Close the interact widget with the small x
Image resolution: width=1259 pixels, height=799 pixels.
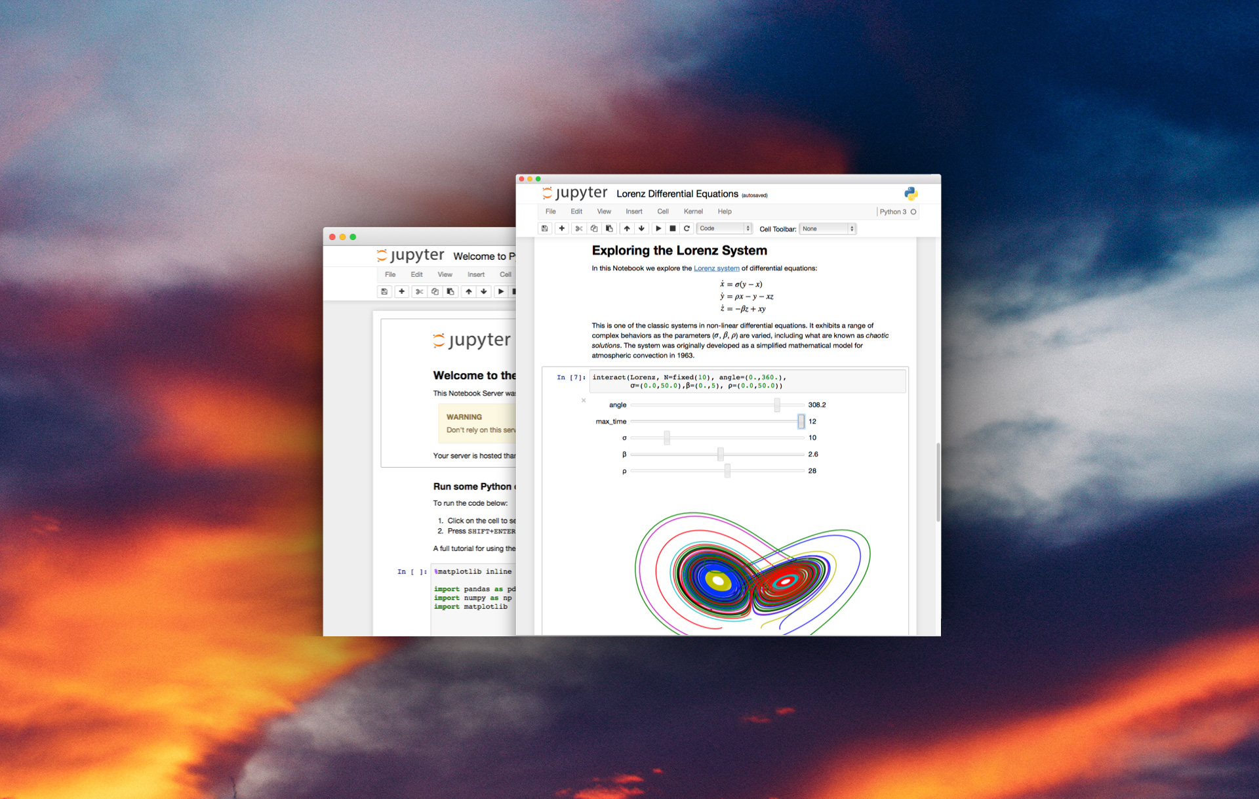[x=584, y=400]
